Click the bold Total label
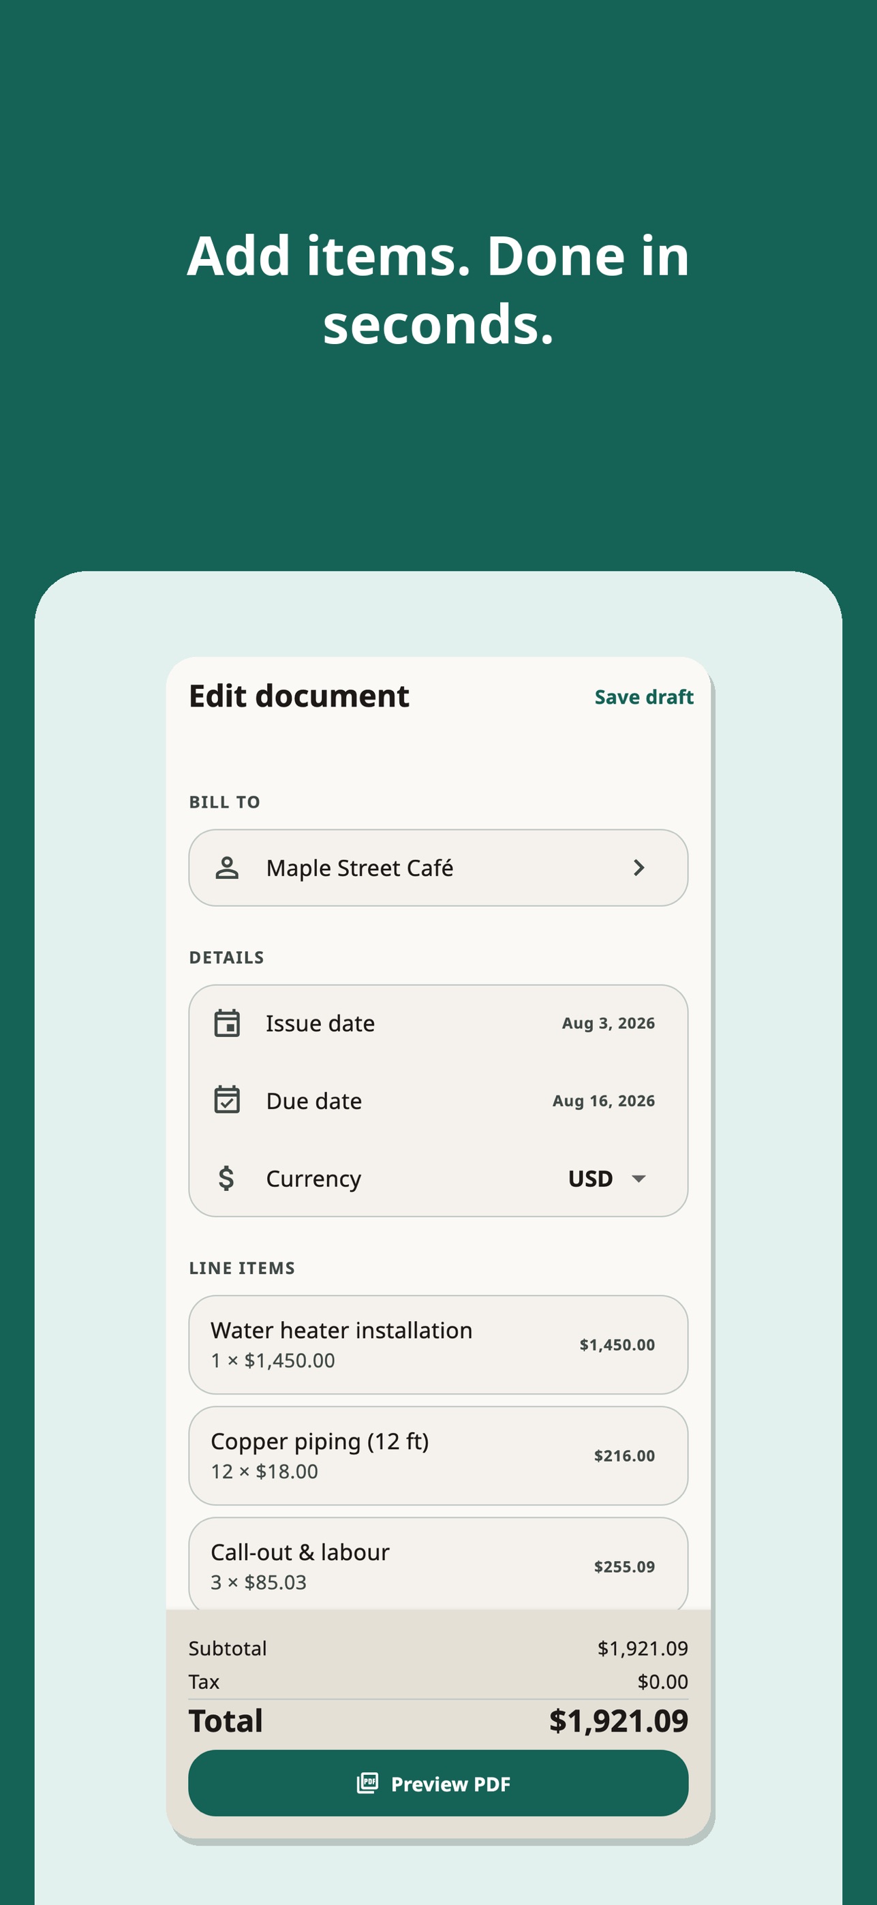Image resolution: width=877 pixels, height=1905 pixels. click(x=226, y=1721)
